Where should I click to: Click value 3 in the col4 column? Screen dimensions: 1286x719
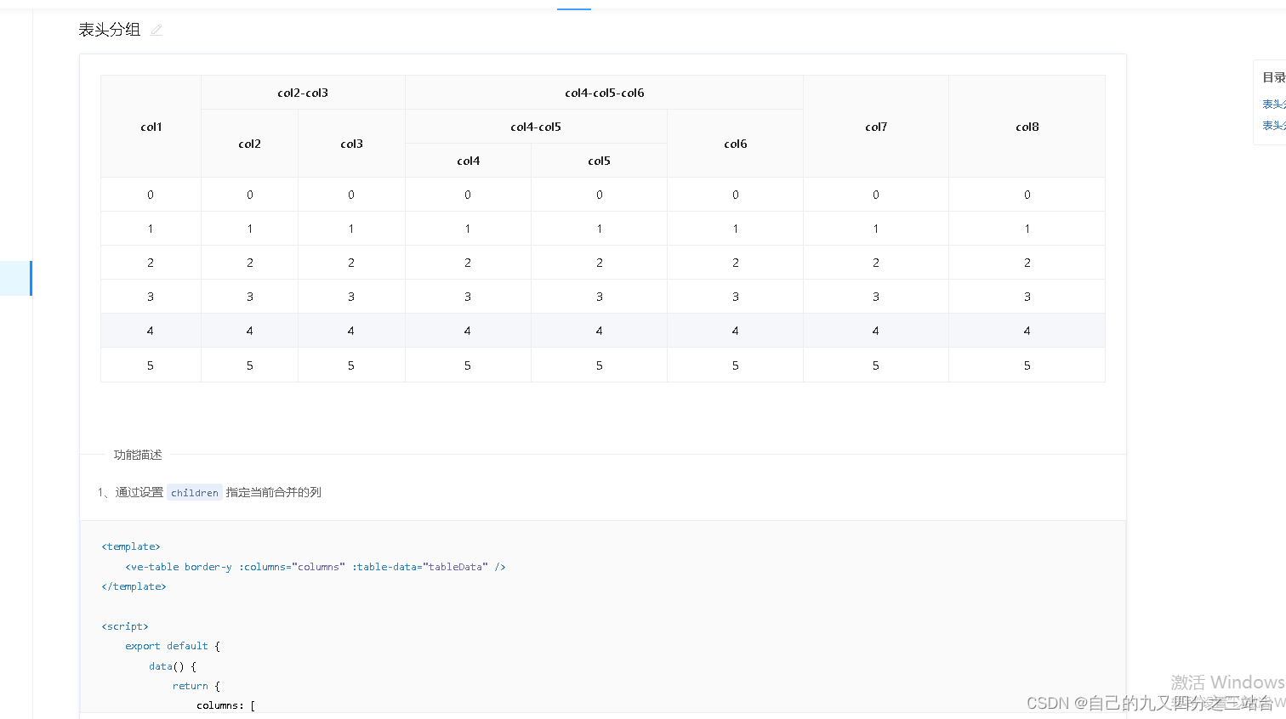point(468,297)
